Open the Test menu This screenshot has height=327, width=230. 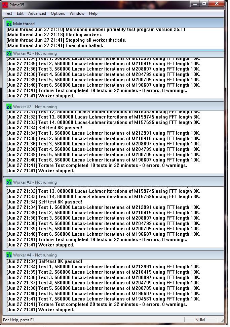pyautogui.click(x=8, y=13)
